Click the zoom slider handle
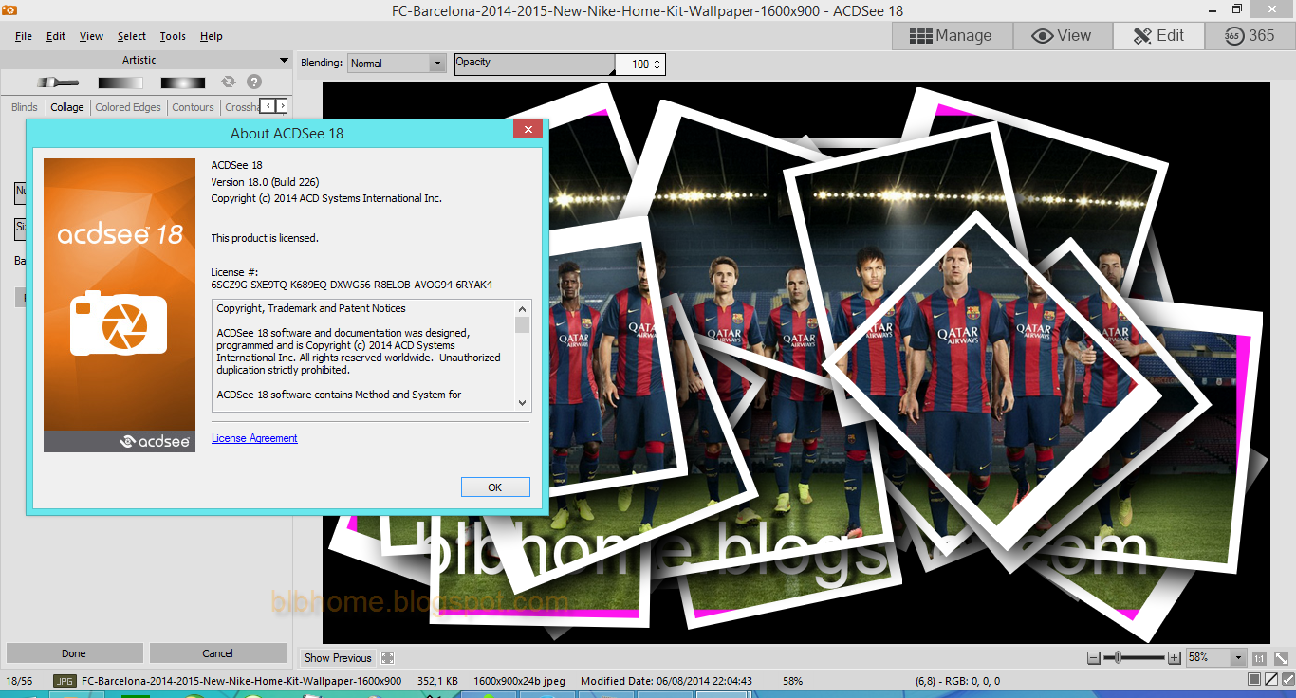Viewport: 1296px width, 698px height. 1120,657
